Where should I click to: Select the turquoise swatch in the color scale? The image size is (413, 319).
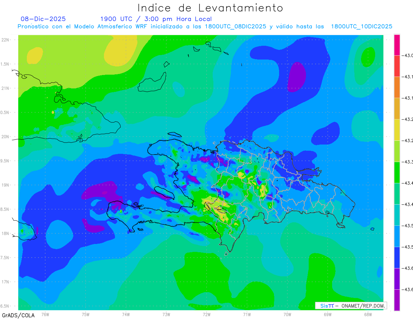tap(397, 215)
